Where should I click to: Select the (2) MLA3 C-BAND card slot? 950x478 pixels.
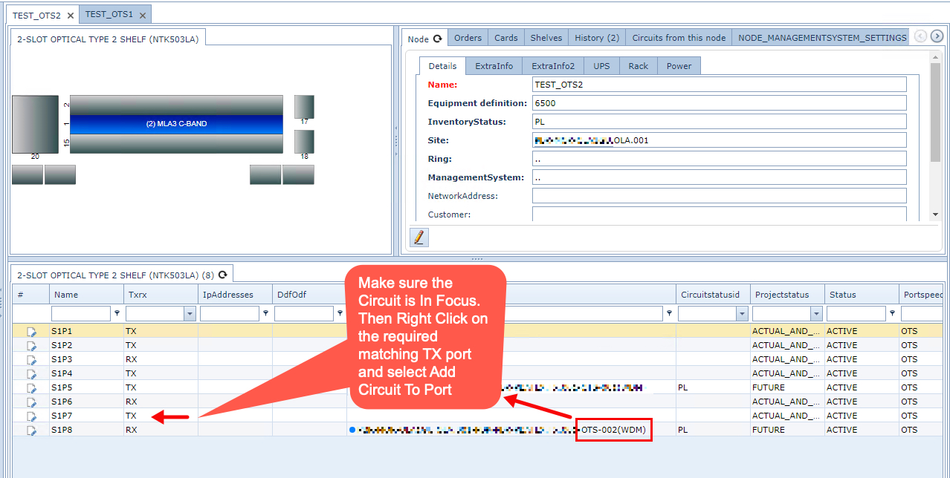pos(176,124)
